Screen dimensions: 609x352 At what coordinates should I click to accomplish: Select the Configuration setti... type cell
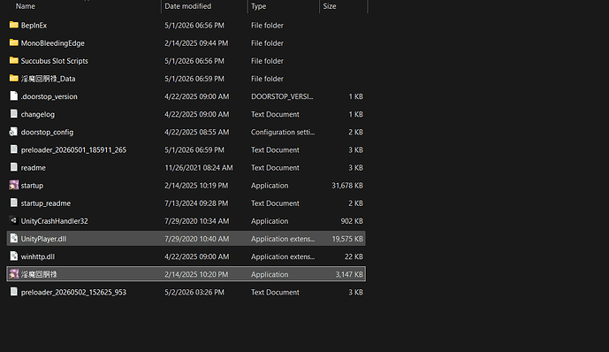(283, 132)
